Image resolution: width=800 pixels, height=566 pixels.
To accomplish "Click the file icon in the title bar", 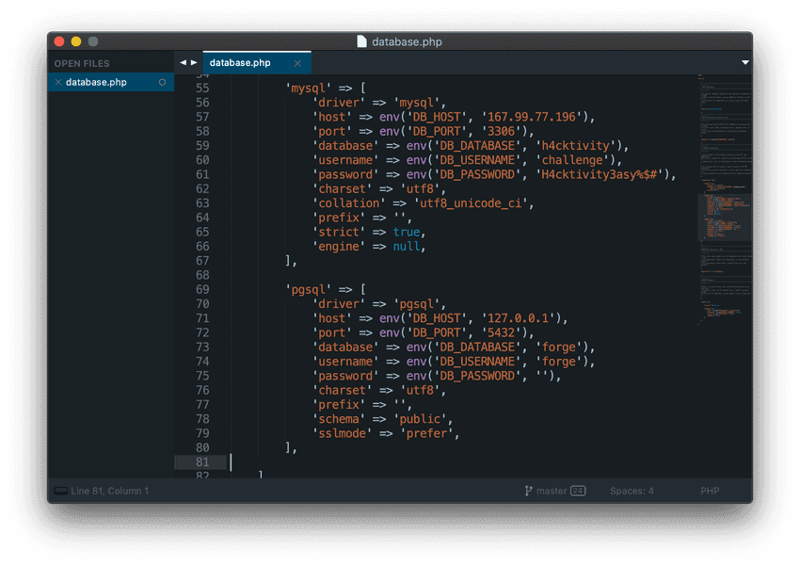I will coord(362,41).
